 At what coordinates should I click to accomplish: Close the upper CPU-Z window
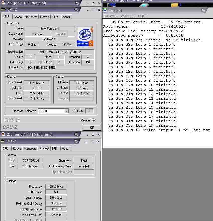[99, 10]
